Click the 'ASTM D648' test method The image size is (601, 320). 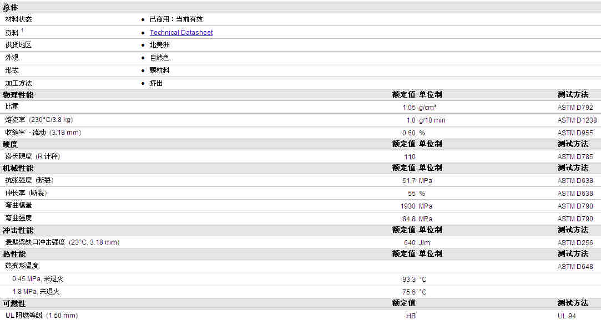point(575,266)
